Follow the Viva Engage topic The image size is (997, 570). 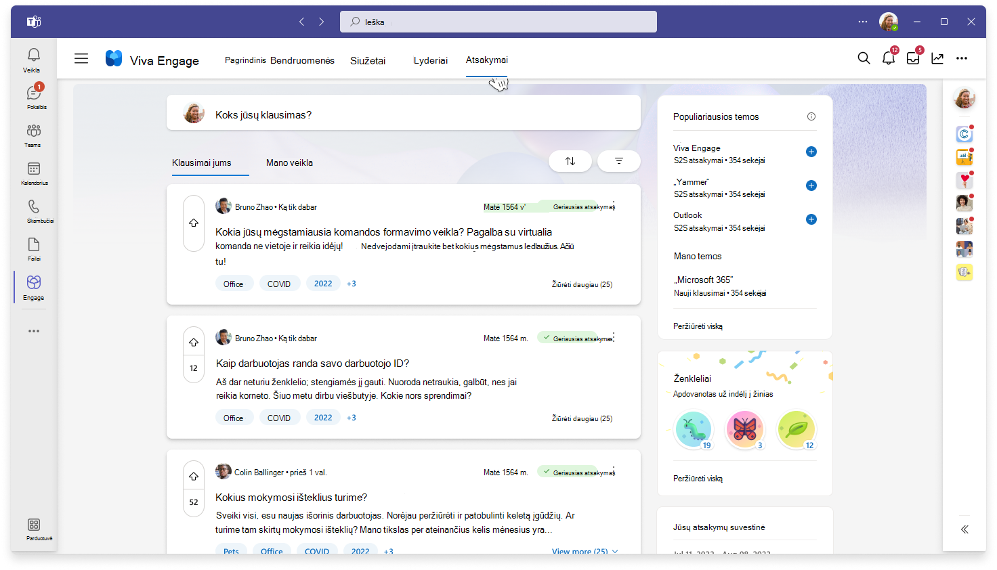[811, 152]
